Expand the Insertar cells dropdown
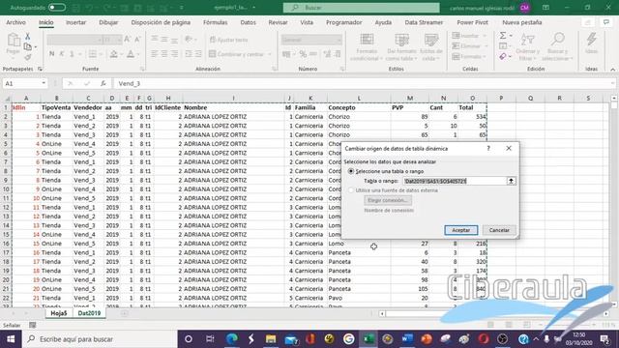This screenshot has height=348, width=619. (x=485, y=36)
